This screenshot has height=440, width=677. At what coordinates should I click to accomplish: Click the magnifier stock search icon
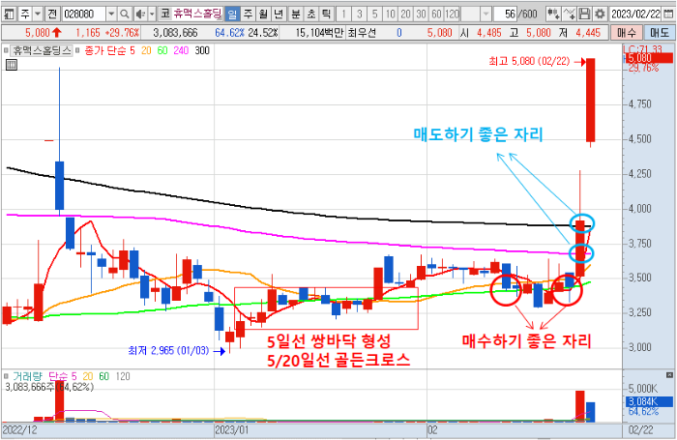tap(125, 15)
